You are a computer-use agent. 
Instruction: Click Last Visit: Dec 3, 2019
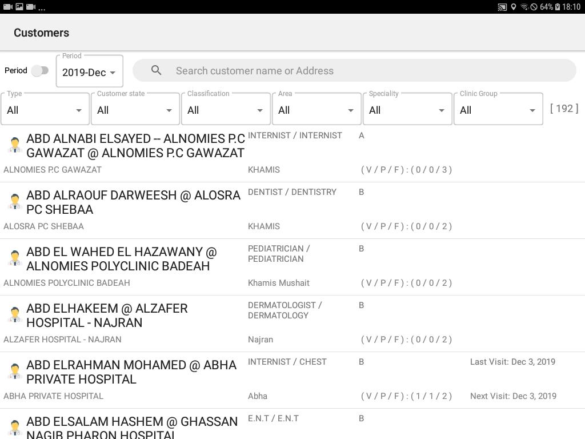(x=512, y=362)
